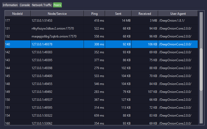The height and width of the screenshot is (129, 207).
Task: Click the 106 KB received cell
Action: click(x=145, y=44)
